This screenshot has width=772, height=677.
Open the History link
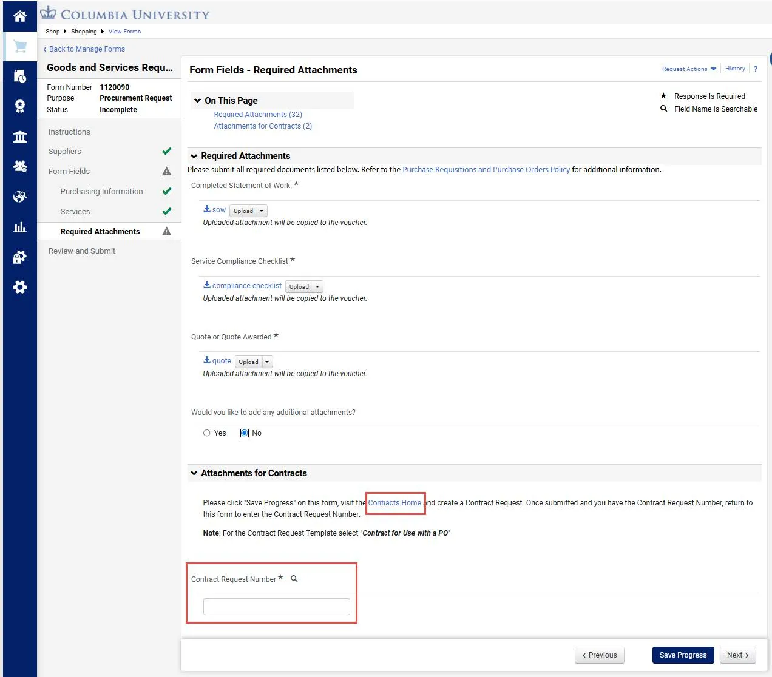(x=735, y=69)
